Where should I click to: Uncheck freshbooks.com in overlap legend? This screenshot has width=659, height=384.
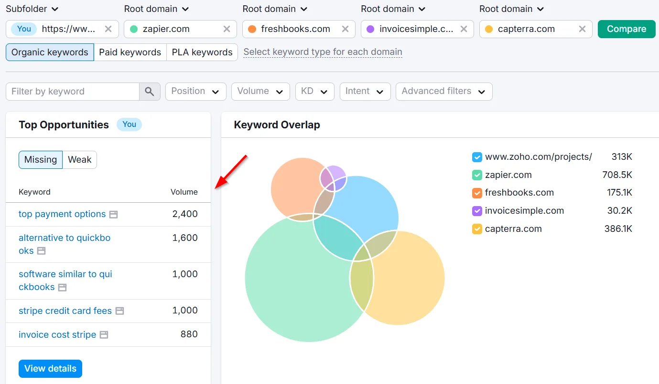click(x=477, y=193)
